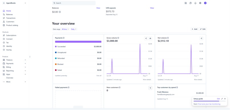Focus the Search field
The height and width of the screenshot is (110, 230).
pyautogui.click(x=74, y=3)
